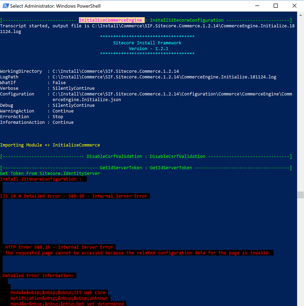Screen dimensions: 304x306
Task: Click the scrollbar up arrow
Action: coord(301,15)
